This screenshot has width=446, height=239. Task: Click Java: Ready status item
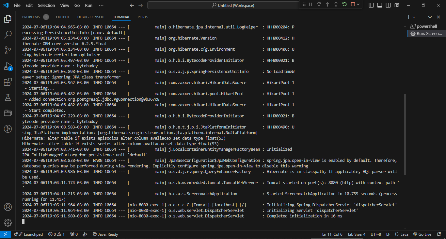coord(105,234)
